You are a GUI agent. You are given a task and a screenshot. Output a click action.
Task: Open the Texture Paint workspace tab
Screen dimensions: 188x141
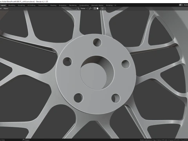[x=43, y=5]
